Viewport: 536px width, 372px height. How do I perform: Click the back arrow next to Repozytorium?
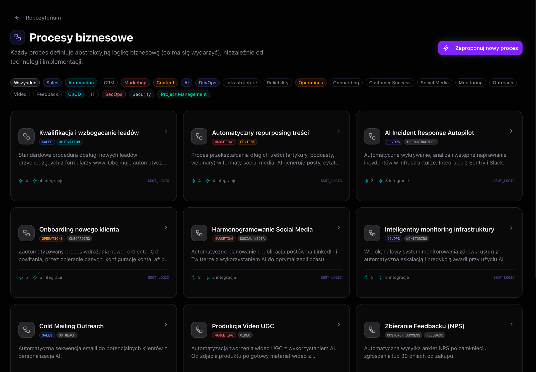(17, 18)
